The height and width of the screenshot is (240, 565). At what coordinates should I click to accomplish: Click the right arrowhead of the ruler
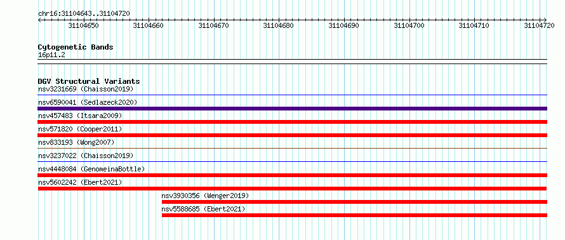pos(545,20)
